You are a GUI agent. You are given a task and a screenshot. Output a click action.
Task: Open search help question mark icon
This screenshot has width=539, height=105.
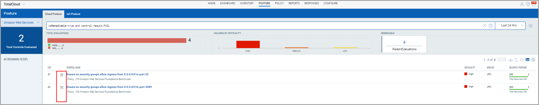tap(490, 26)
